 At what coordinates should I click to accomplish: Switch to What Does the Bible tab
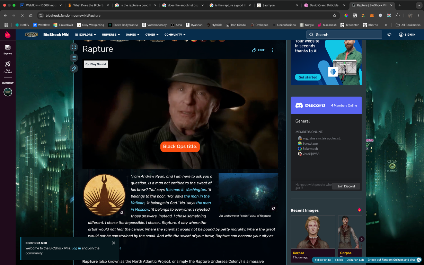pyautogui.click(x=88, y=5)
